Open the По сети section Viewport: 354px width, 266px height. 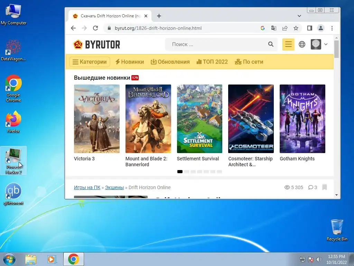[x=249, y=62]
